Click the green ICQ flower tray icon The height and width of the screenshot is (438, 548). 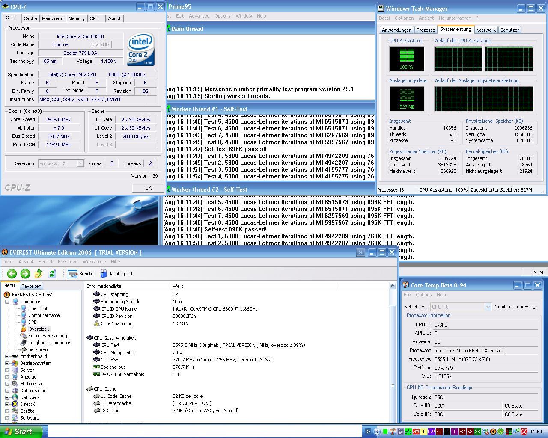coord(501,432)
